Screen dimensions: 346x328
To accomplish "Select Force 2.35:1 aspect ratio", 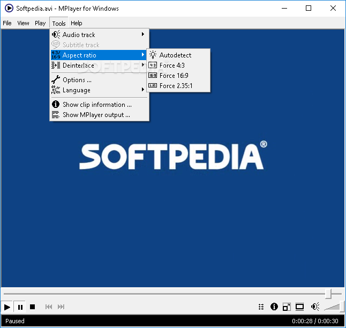I will click(x=178, y=85).
